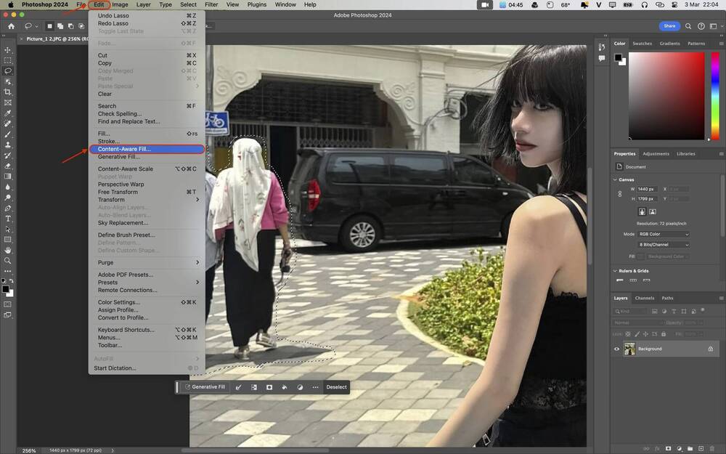Switch to the Swatches tab
Screen dimensions: 726x454
coord(643,44)
